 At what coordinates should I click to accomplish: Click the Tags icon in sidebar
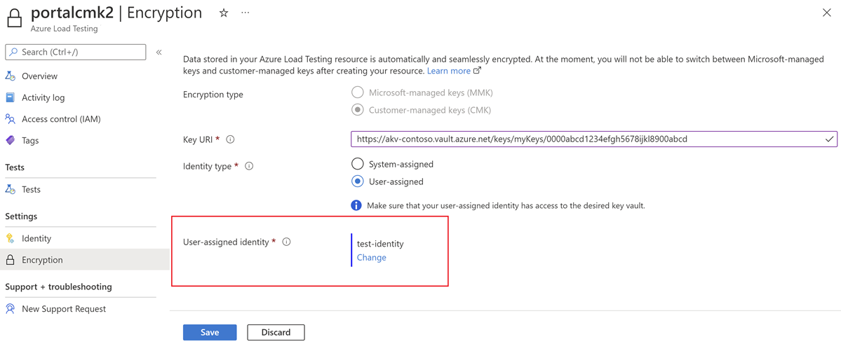pyautogui.click(x=11, y=140)
